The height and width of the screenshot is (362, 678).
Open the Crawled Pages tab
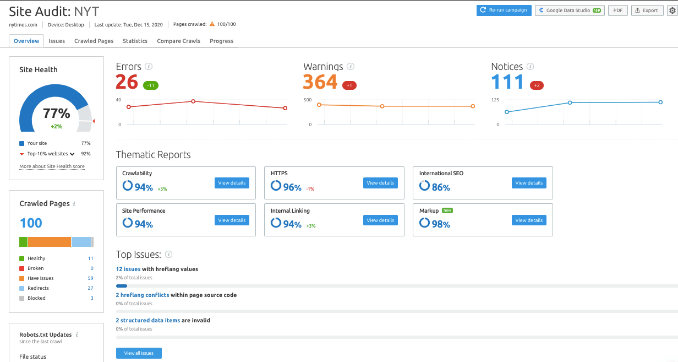pyautogui.click(x=94, y=41)
